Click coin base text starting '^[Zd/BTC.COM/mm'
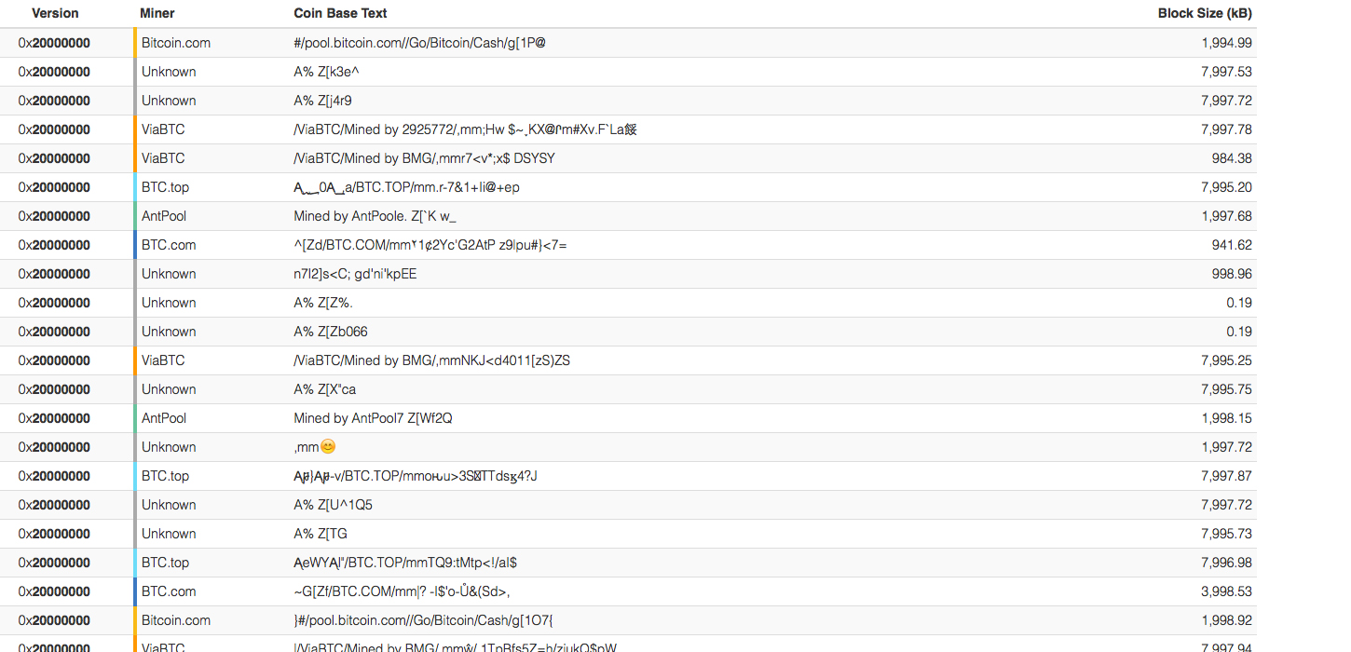Image resolution: width=1351 pixels, height=652 pixels. [x=430, y=245]
